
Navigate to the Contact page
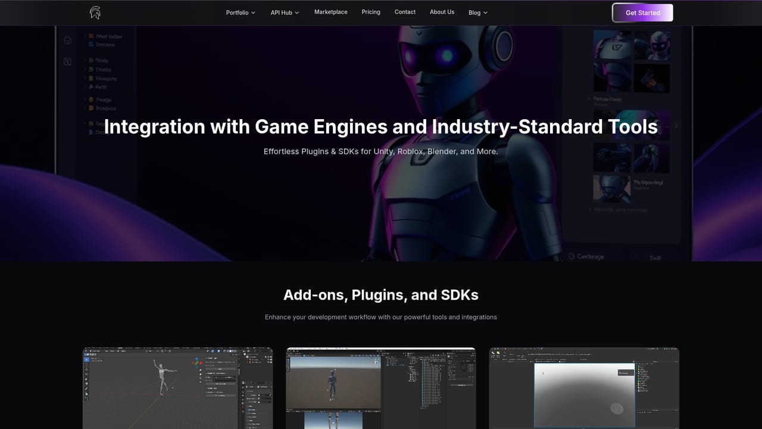pos(405,12)
